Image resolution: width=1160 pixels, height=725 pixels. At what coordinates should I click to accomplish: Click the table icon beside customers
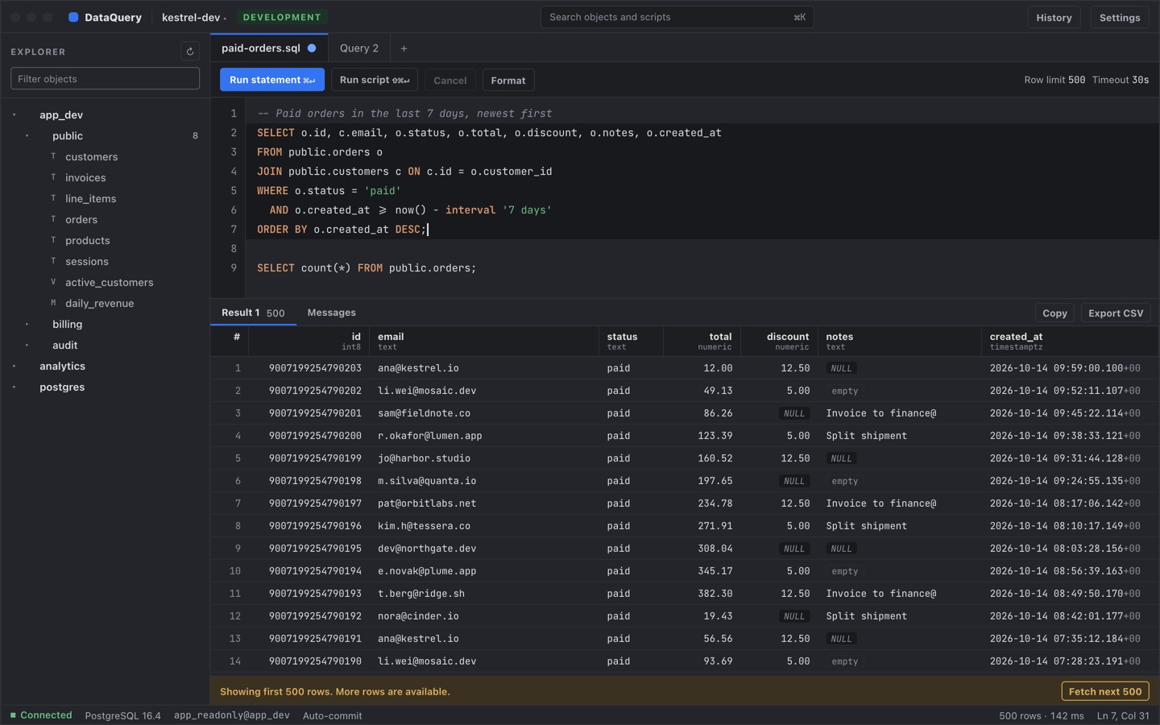54,156
